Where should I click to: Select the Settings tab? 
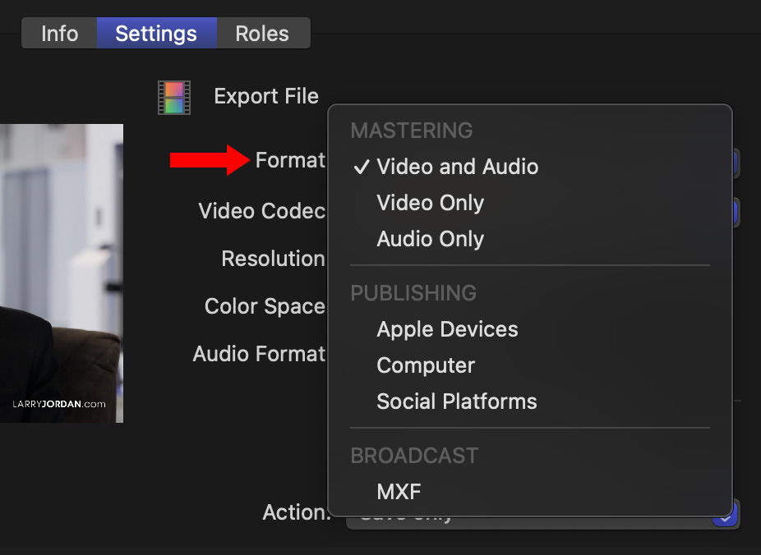[156, 34]
